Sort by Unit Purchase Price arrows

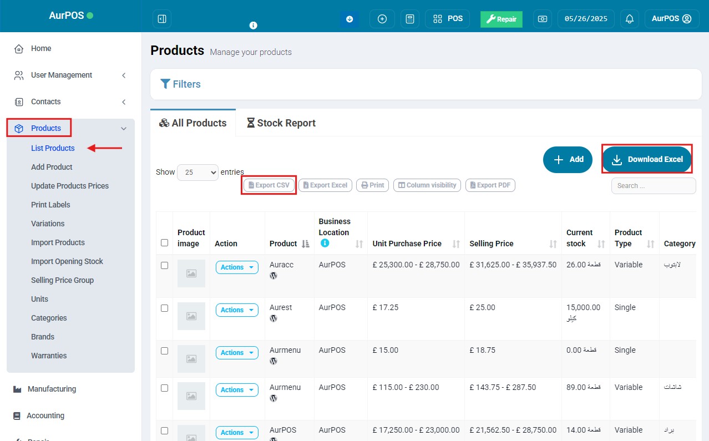click(x=456, y=244)
